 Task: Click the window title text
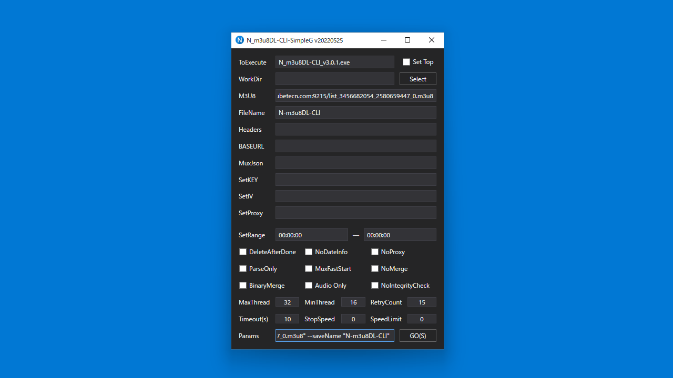pos(294,40)
